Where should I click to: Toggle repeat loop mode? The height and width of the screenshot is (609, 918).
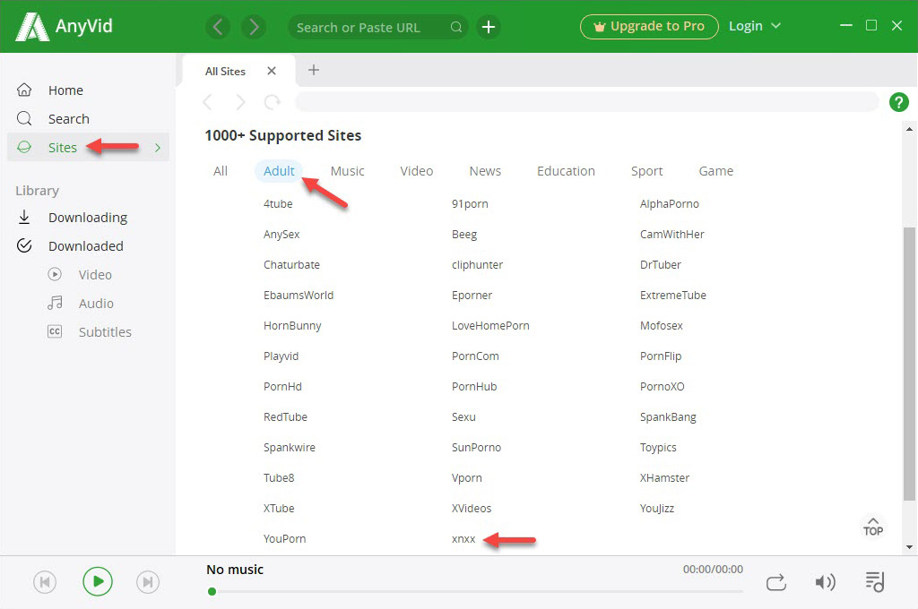[776, 583]
